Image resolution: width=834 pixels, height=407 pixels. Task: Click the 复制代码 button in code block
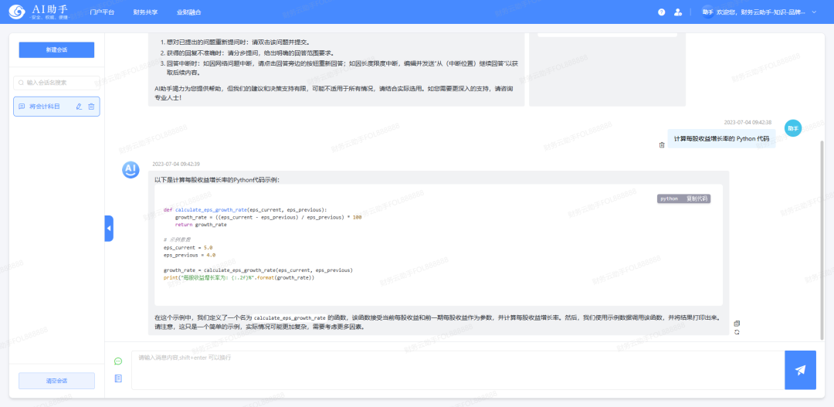pos(697,198)
